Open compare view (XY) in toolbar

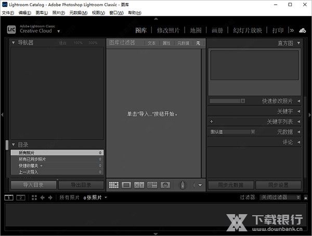click(x=139, y=185)
